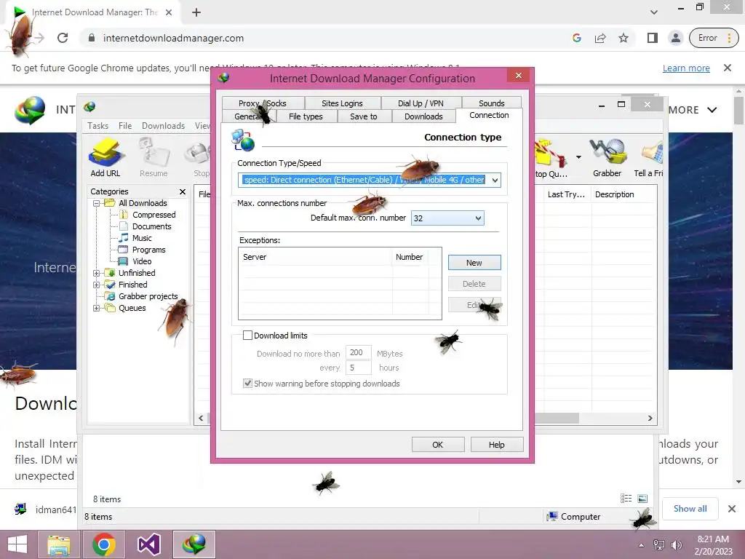Click Chrome reload page icon

tap(63, 38)
